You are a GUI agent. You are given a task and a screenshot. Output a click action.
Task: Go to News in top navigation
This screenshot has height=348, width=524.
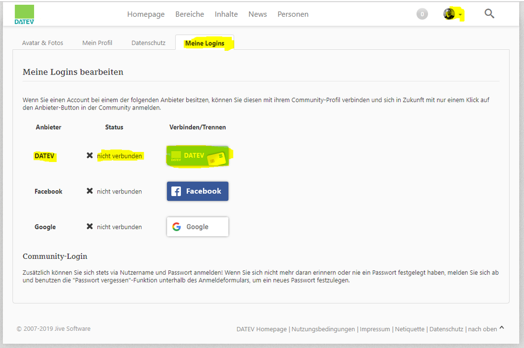tap(258, 14)
